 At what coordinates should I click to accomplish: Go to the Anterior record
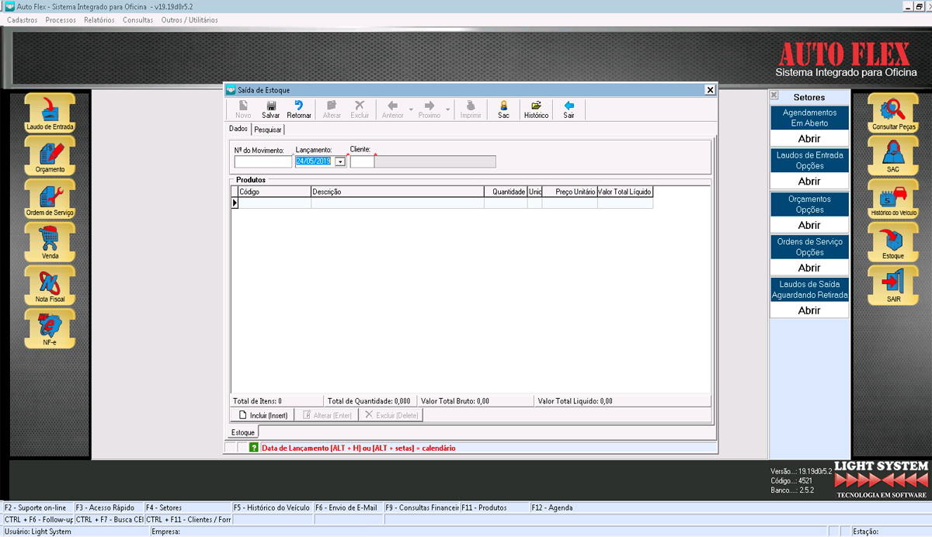coord(393,109)
